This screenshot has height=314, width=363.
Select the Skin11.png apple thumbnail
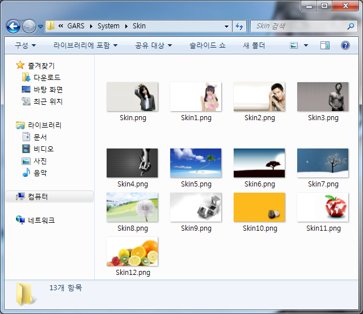[x=323, y=207]
